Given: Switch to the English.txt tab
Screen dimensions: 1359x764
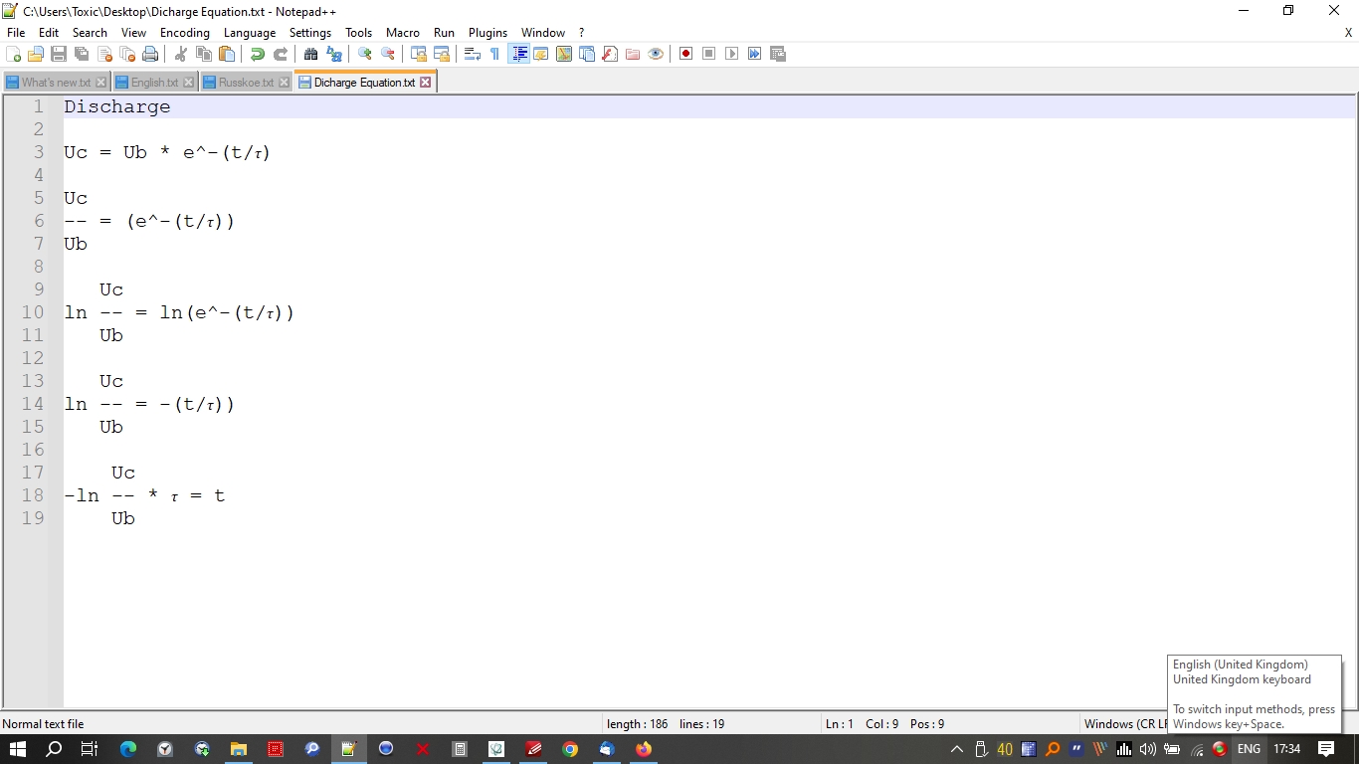Looking at the screenshot, I should (x=154, y=83).
